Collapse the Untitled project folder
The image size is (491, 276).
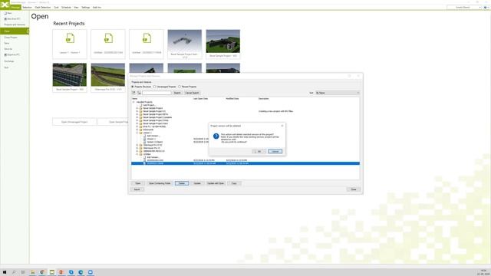click(x=137, y=154)
